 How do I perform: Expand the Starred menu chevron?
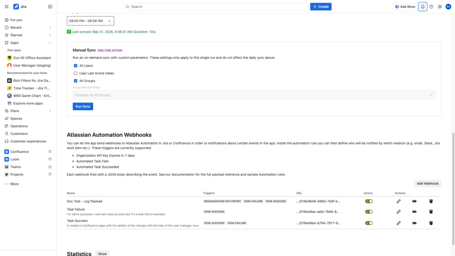(50, 35)
